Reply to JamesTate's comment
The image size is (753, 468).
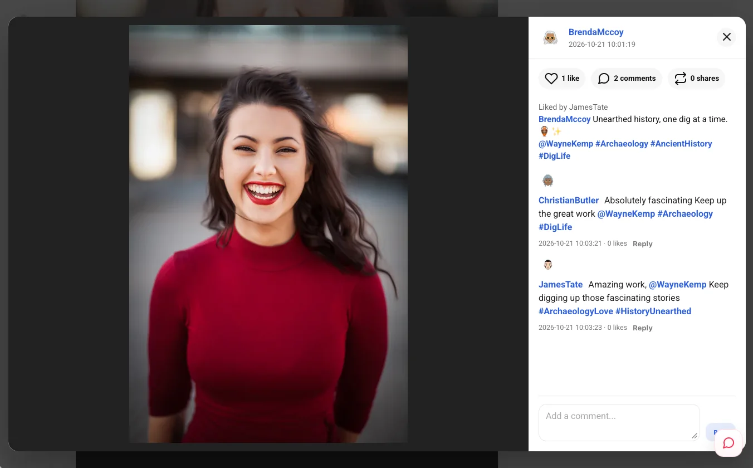pos(642,328)
